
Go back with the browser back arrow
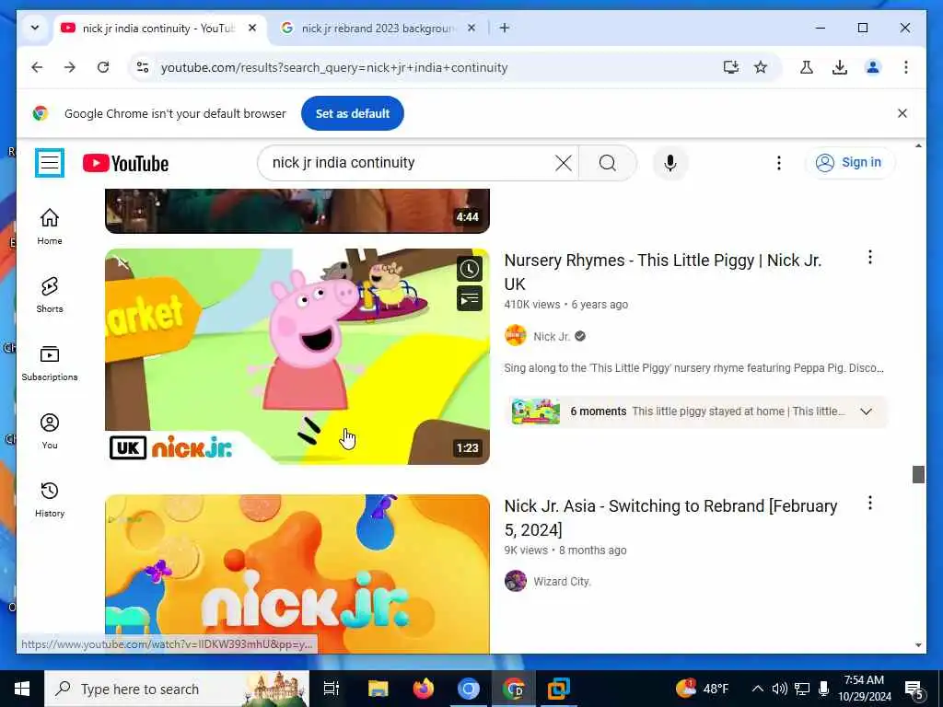pyautogui.click(x=37, y=67)
